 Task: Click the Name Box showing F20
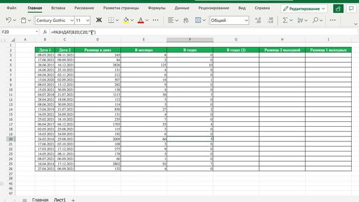click(20, 32)
